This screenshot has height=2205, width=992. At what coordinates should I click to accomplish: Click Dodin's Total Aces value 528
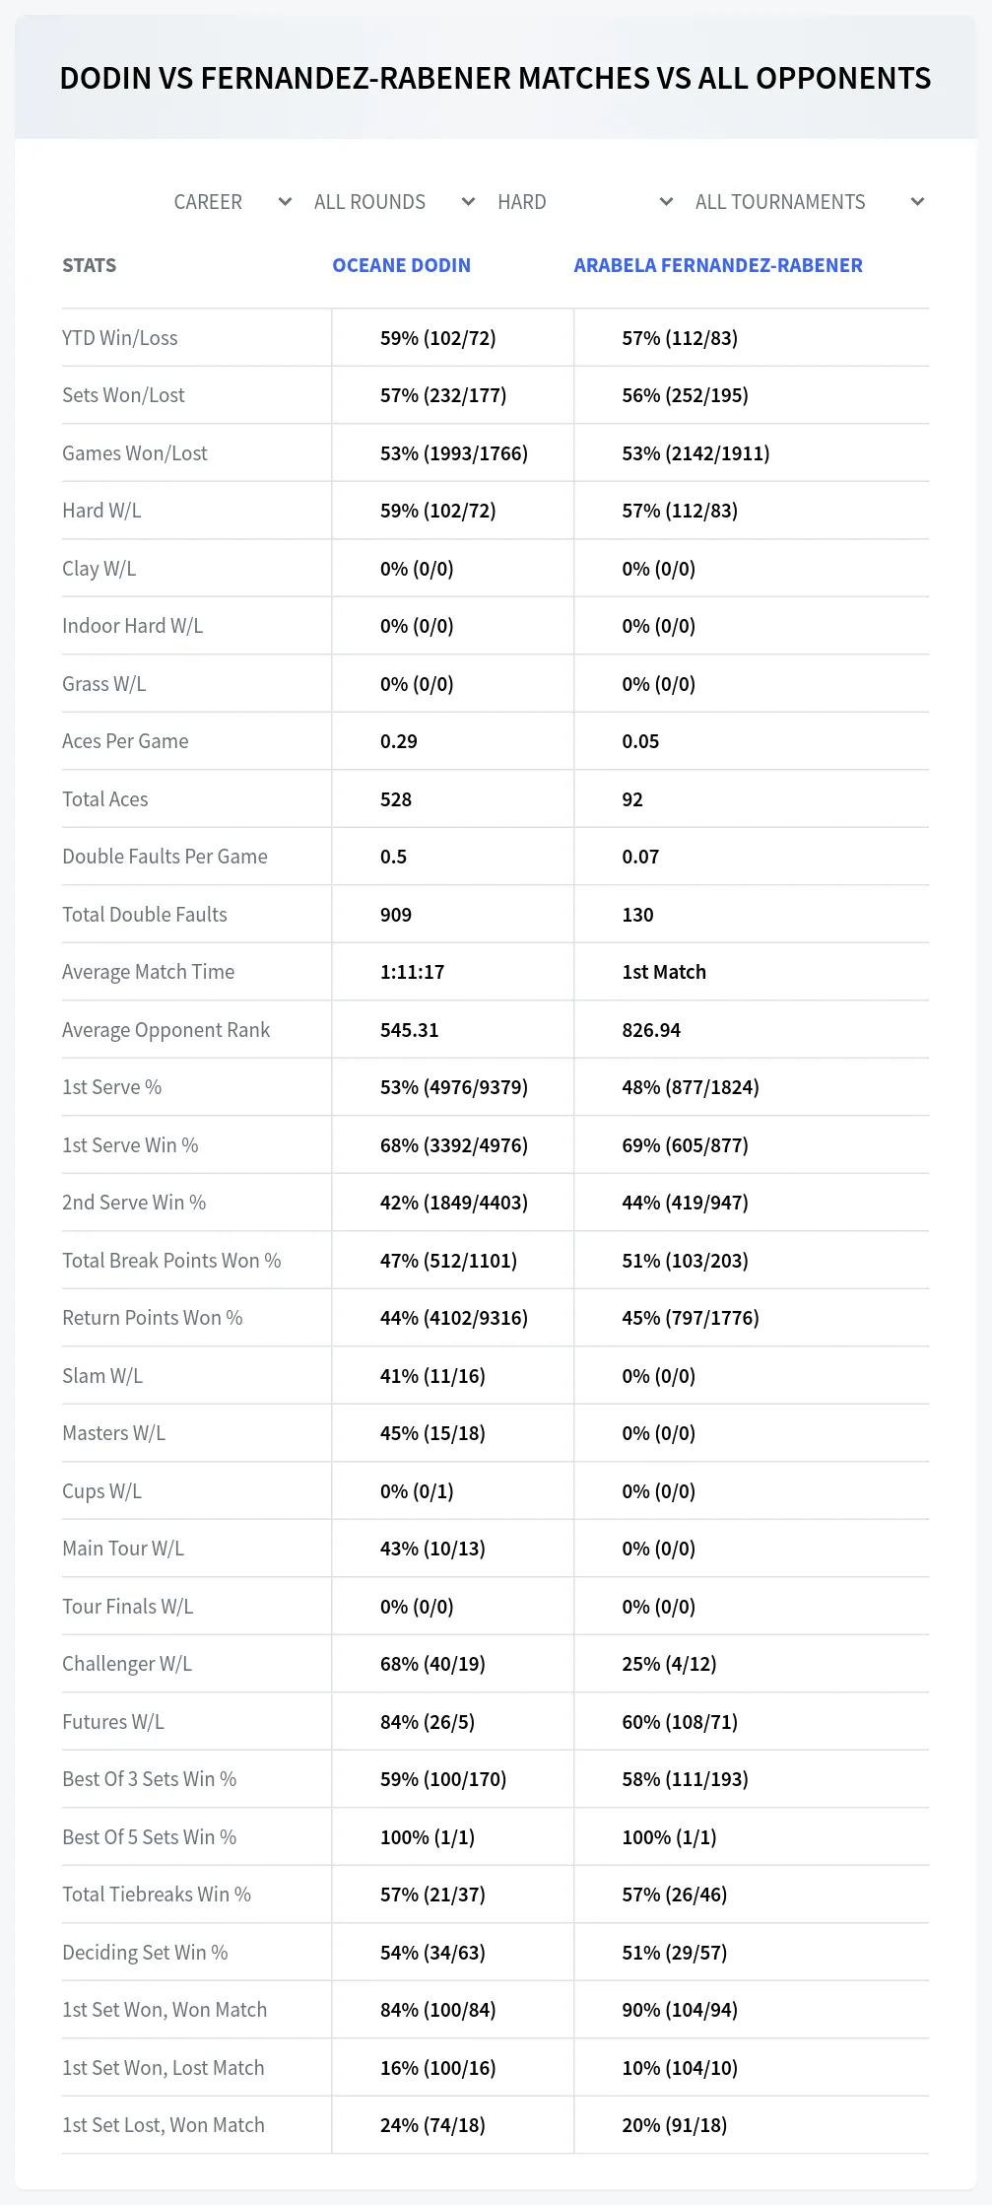click(396, 799)
